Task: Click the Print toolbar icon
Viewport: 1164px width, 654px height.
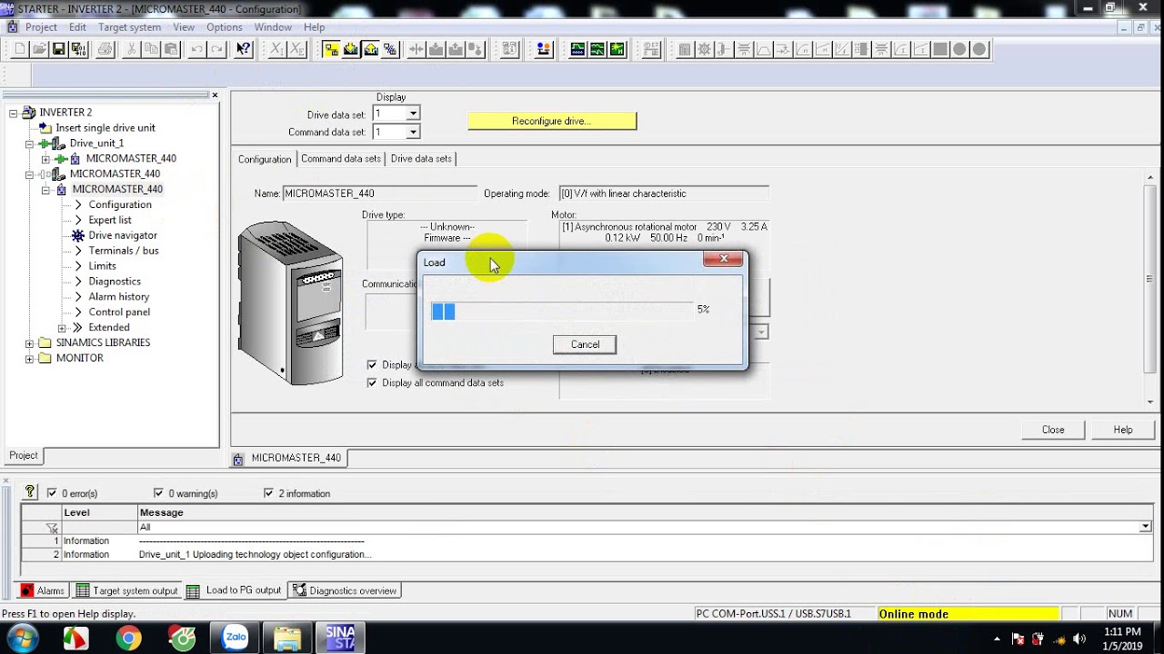Action: tap(105, 49)
